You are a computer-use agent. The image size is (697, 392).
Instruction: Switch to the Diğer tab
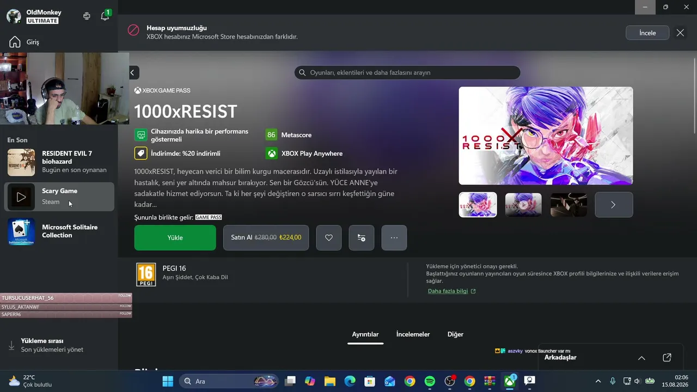click(455, 334)
